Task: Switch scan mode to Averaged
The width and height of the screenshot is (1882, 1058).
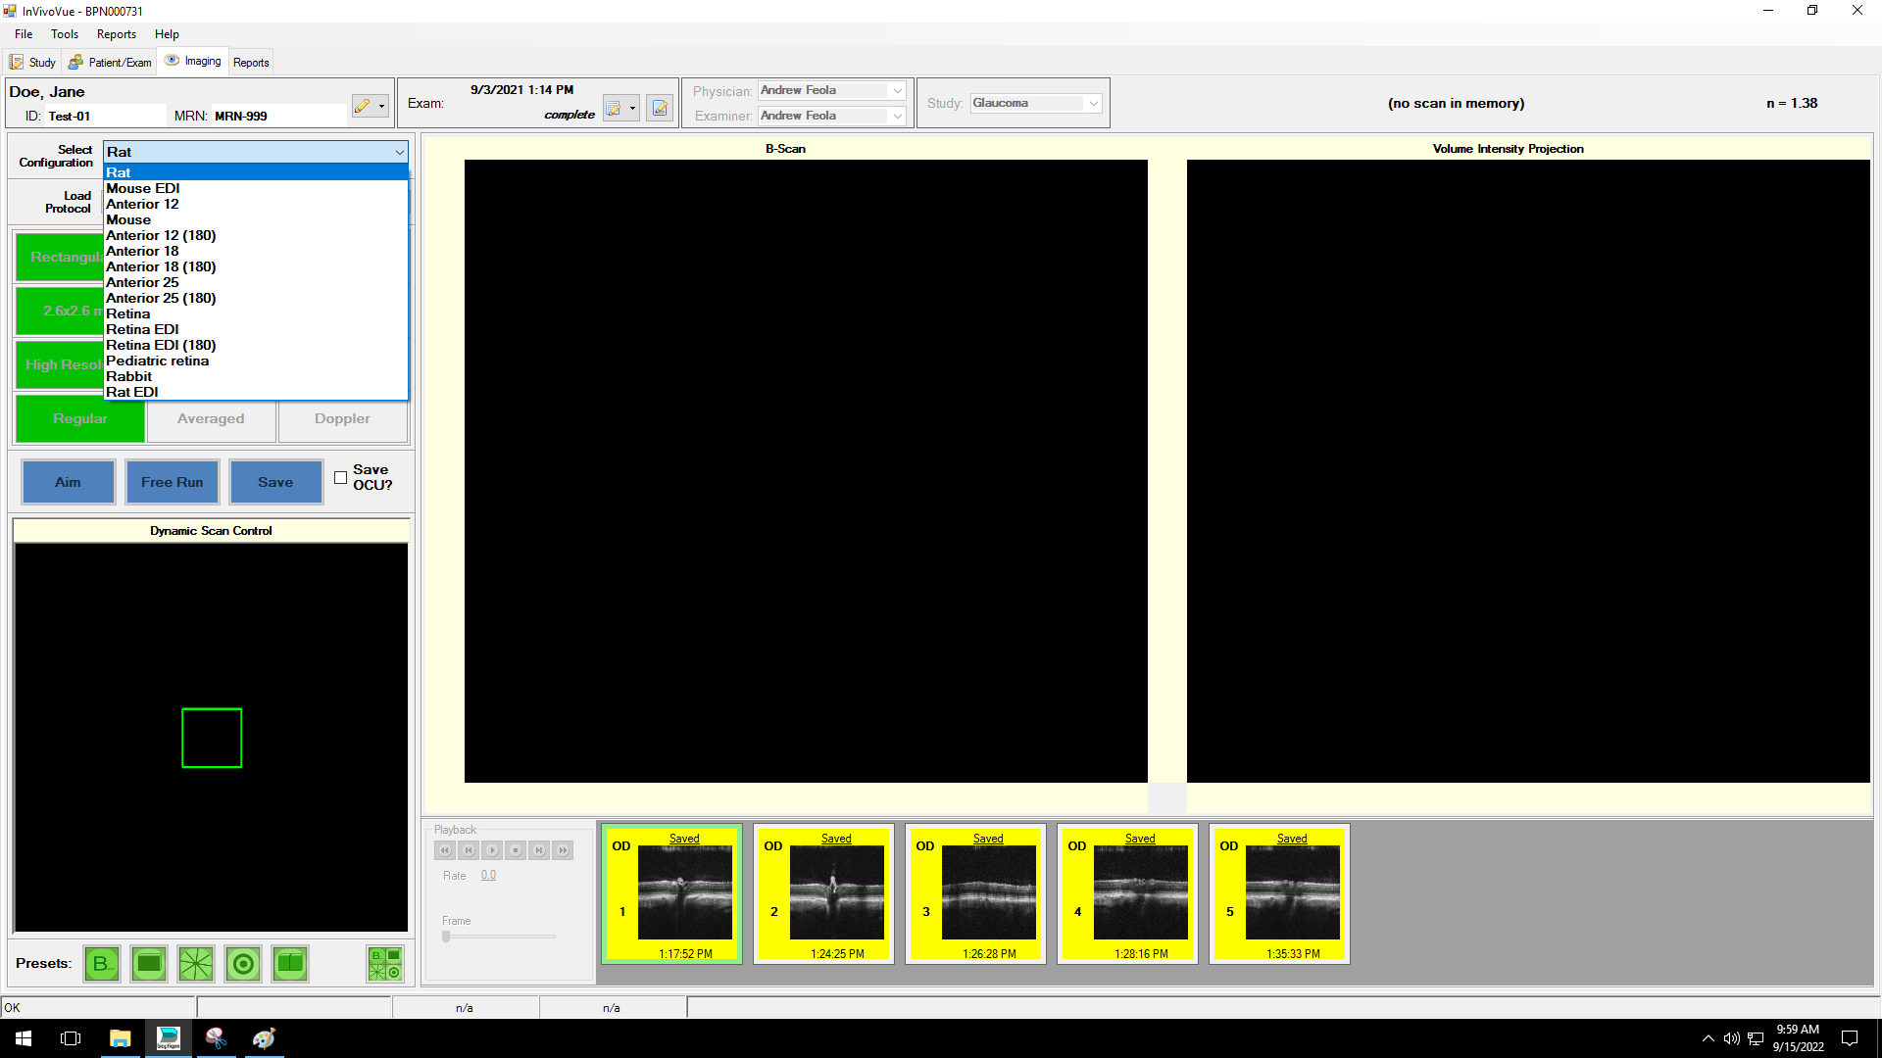Action: (x=211, y=419)
